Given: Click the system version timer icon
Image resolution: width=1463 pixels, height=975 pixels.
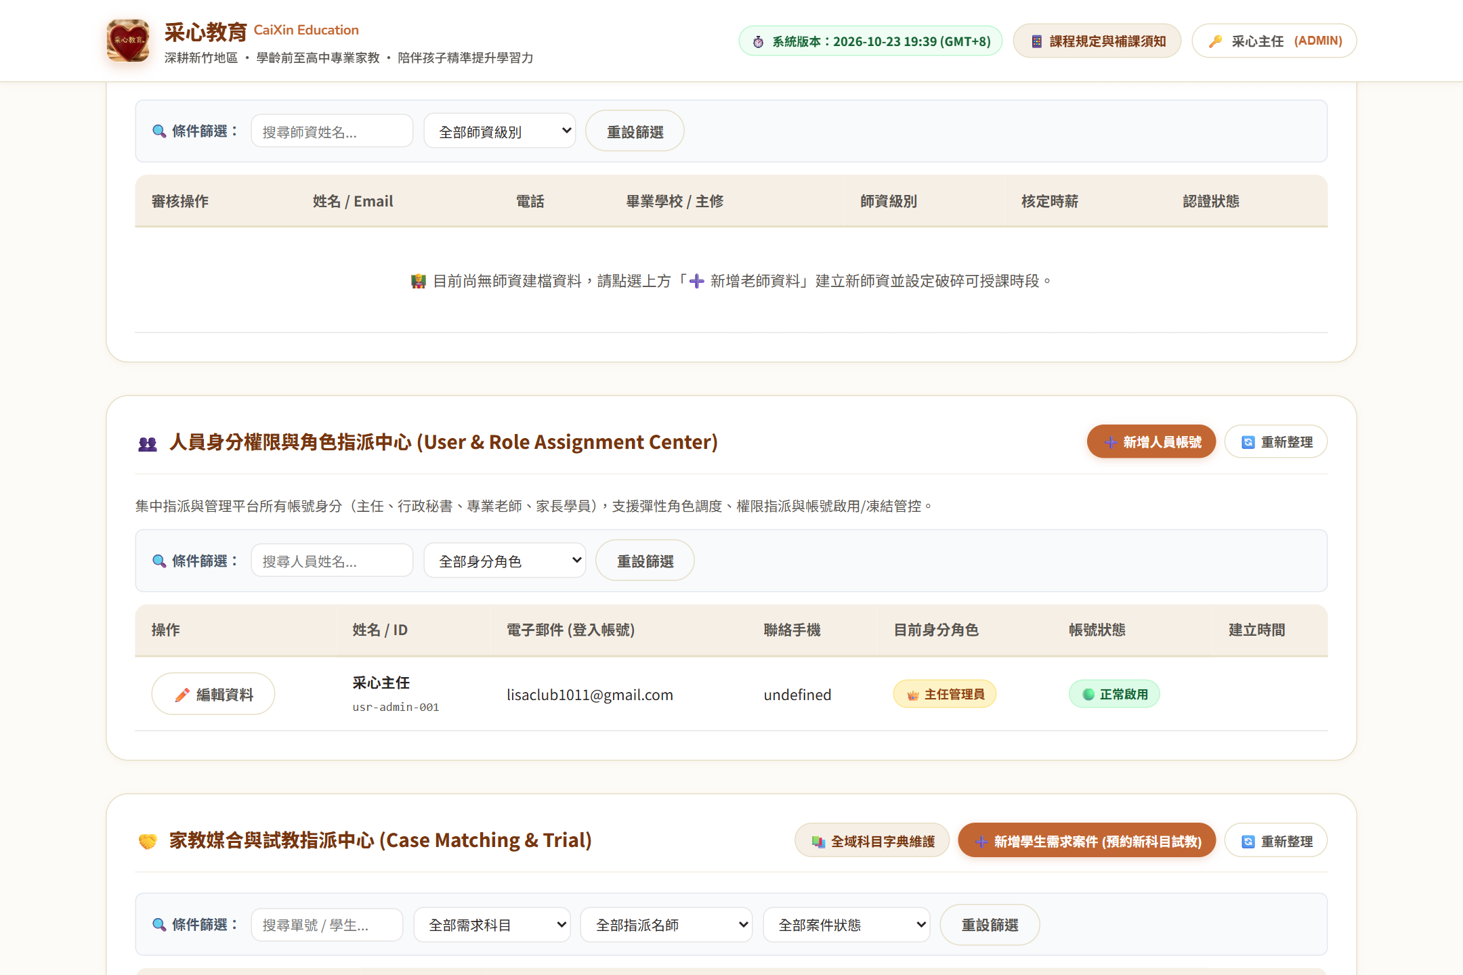Looking at the screenshot, I should [759, 42].
